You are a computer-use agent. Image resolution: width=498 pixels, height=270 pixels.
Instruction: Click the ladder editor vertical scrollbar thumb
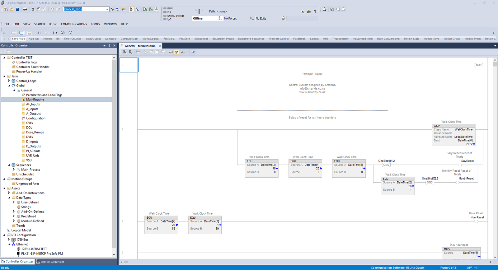click(495, 64)
